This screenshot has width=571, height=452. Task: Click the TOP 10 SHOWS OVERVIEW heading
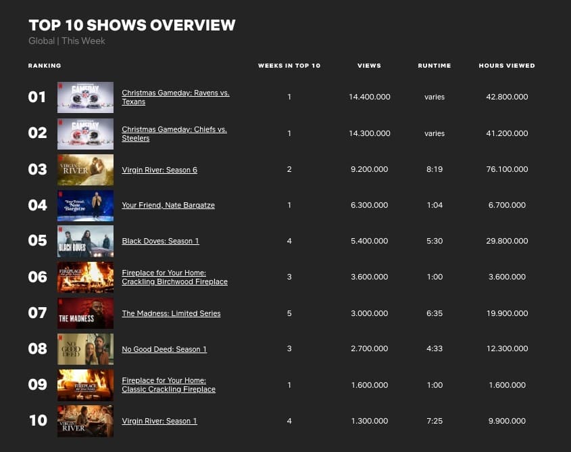[132, 25]
